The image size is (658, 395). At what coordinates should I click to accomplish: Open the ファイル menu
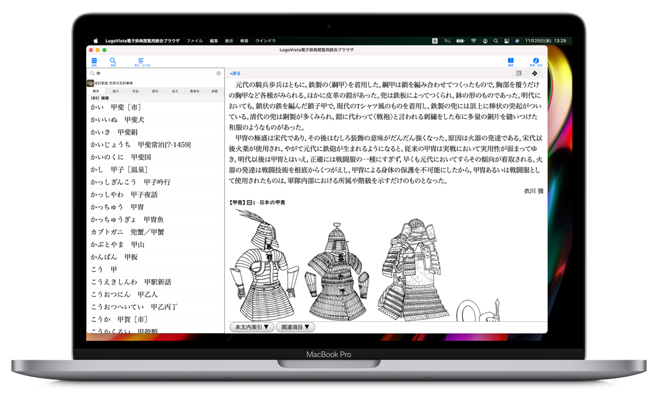click(x=195, y=41)
